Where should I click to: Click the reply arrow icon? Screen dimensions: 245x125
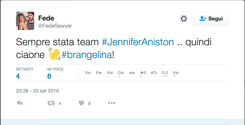tap(20, 103)
